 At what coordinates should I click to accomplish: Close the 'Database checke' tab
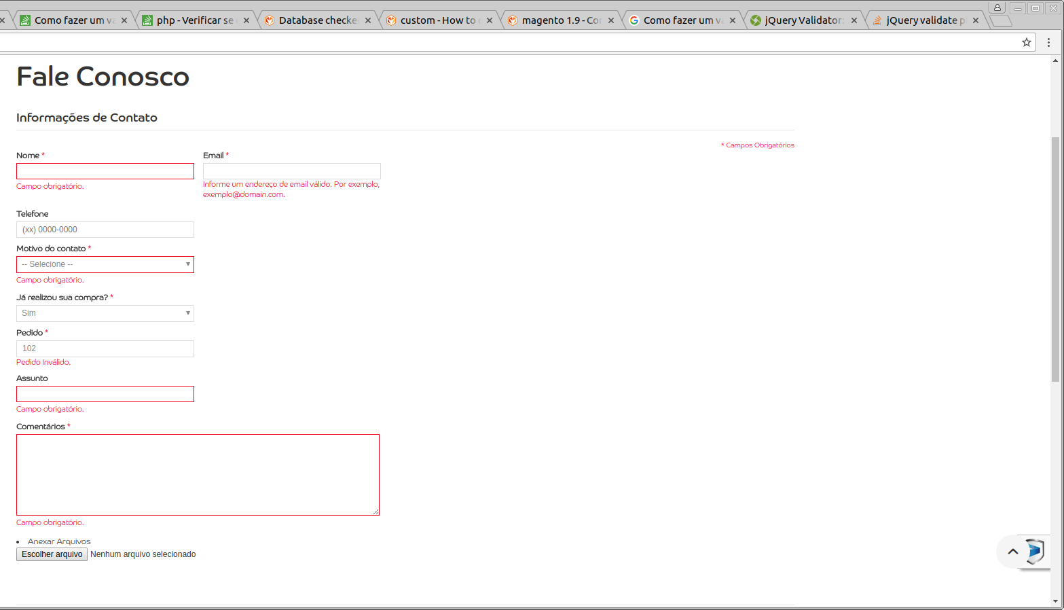tap(368, 20)
